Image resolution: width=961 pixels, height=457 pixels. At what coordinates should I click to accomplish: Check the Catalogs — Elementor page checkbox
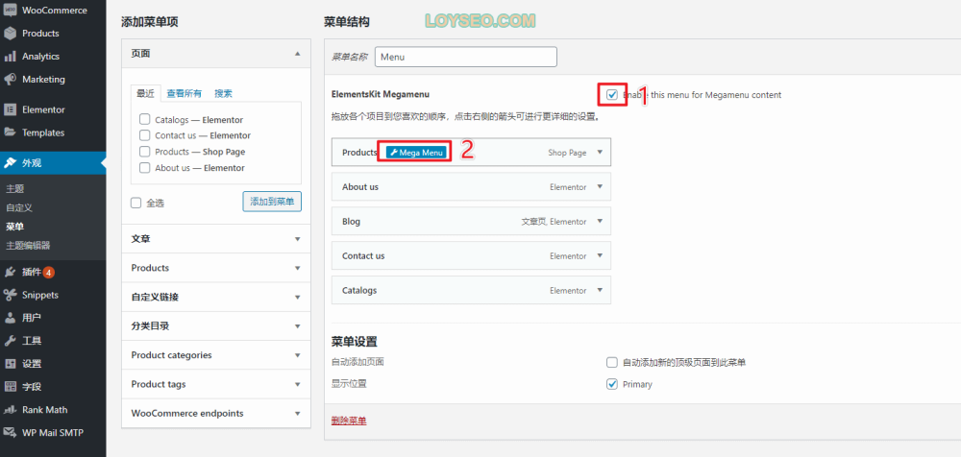pos(145,119)
